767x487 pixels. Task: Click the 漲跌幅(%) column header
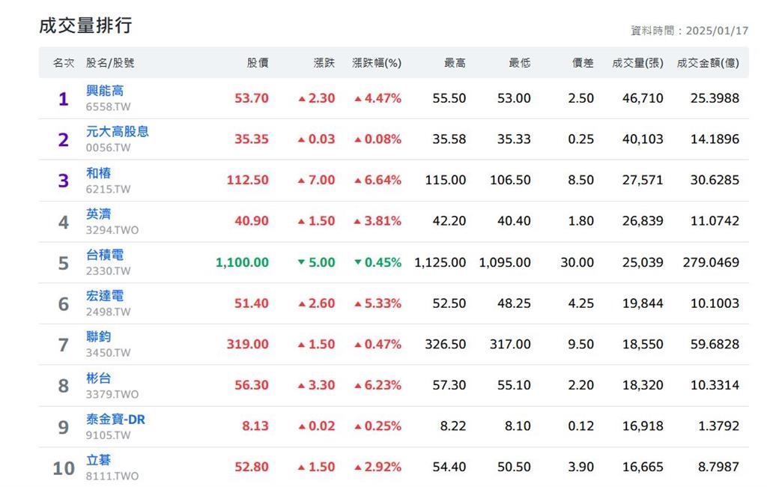[377, 63]
